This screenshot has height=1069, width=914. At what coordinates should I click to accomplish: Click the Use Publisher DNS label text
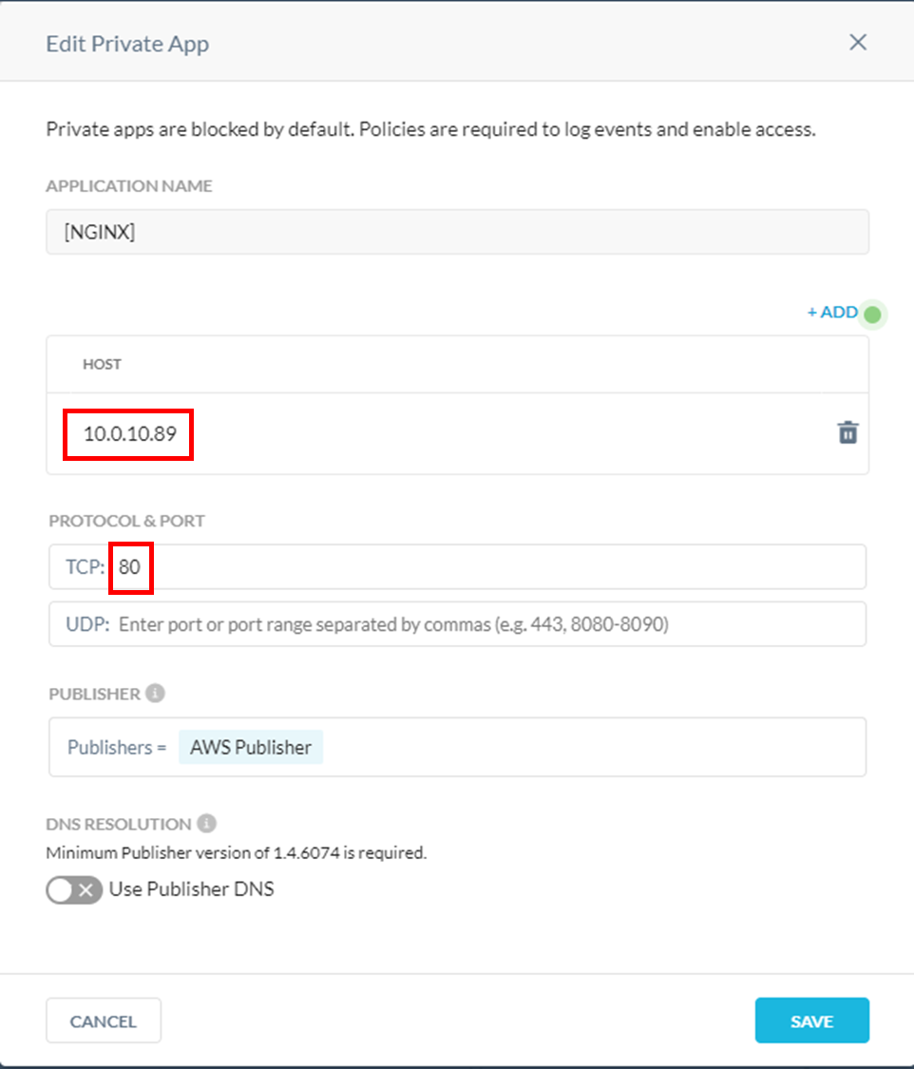(x=191, y=889)
